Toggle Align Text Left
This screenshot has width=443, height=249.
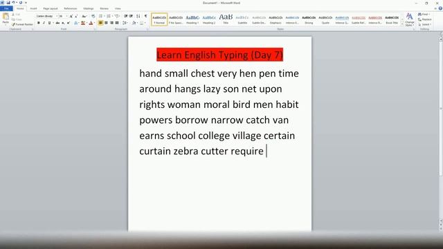100,23
